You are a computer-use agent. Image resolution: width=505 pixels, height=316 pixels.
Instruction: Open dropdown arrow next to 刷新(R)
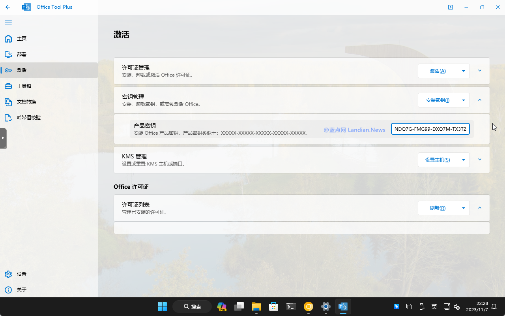463,208
